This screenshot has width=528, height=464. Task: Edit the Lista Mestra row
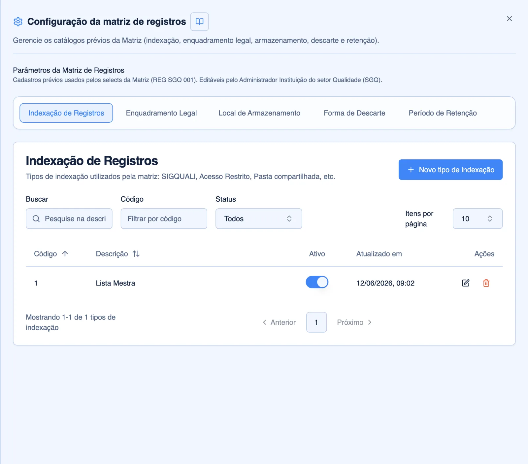[465, 283]
